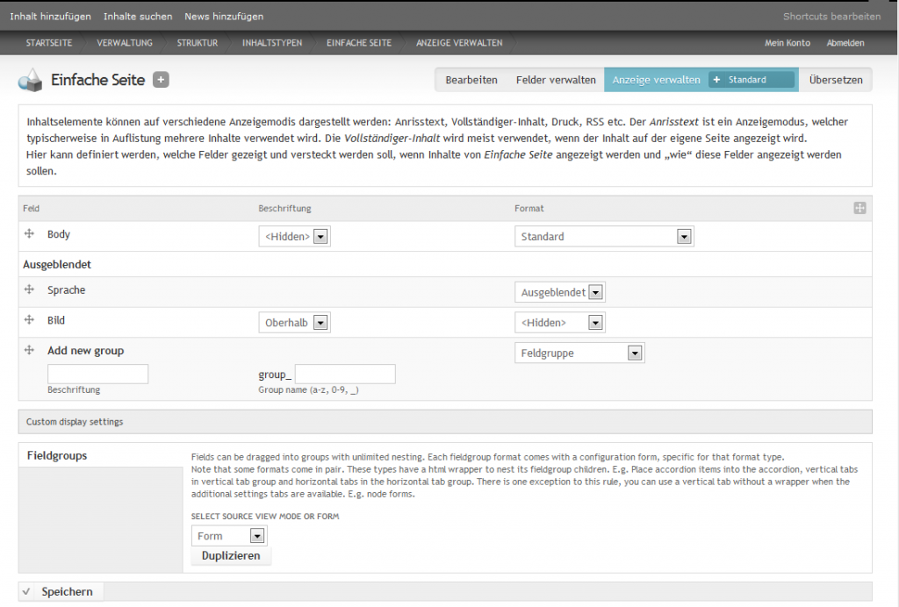
Task: Open the Body Format Standard dropdown
Action: pos(603,237)
